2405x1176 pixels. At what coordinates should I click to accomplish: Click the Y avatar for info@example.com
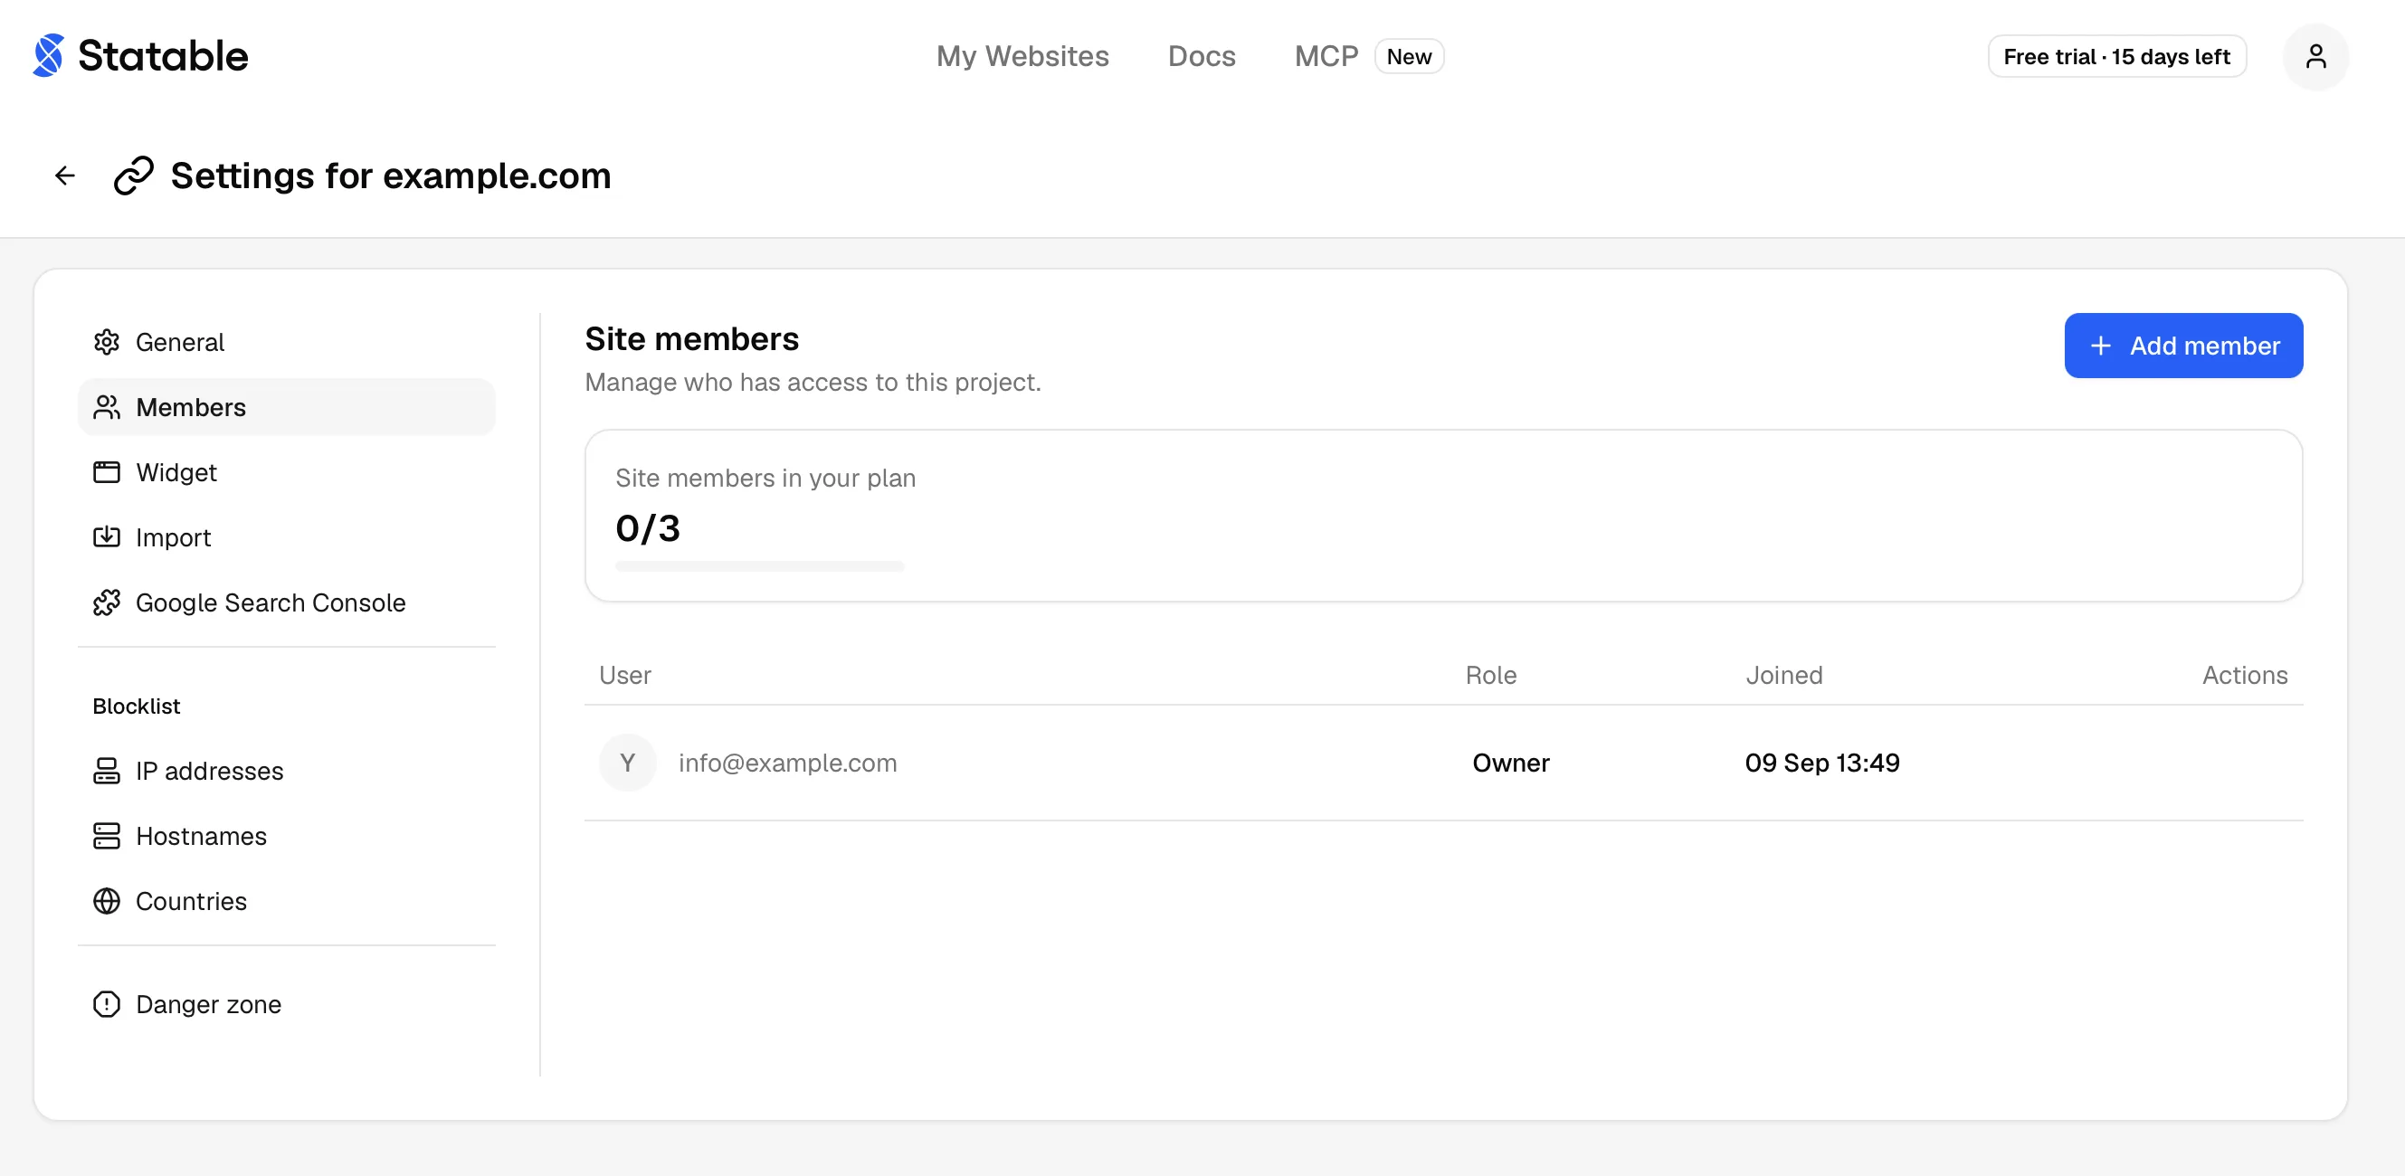627,763
